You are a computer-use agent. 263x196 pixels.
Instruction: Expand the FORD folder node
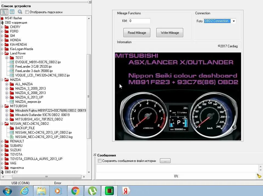pos(2,31)
